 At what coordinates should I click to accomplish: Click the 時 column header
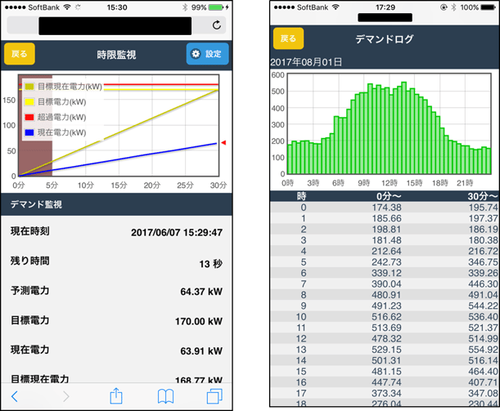pyautogui.click(x=302, y=196)
